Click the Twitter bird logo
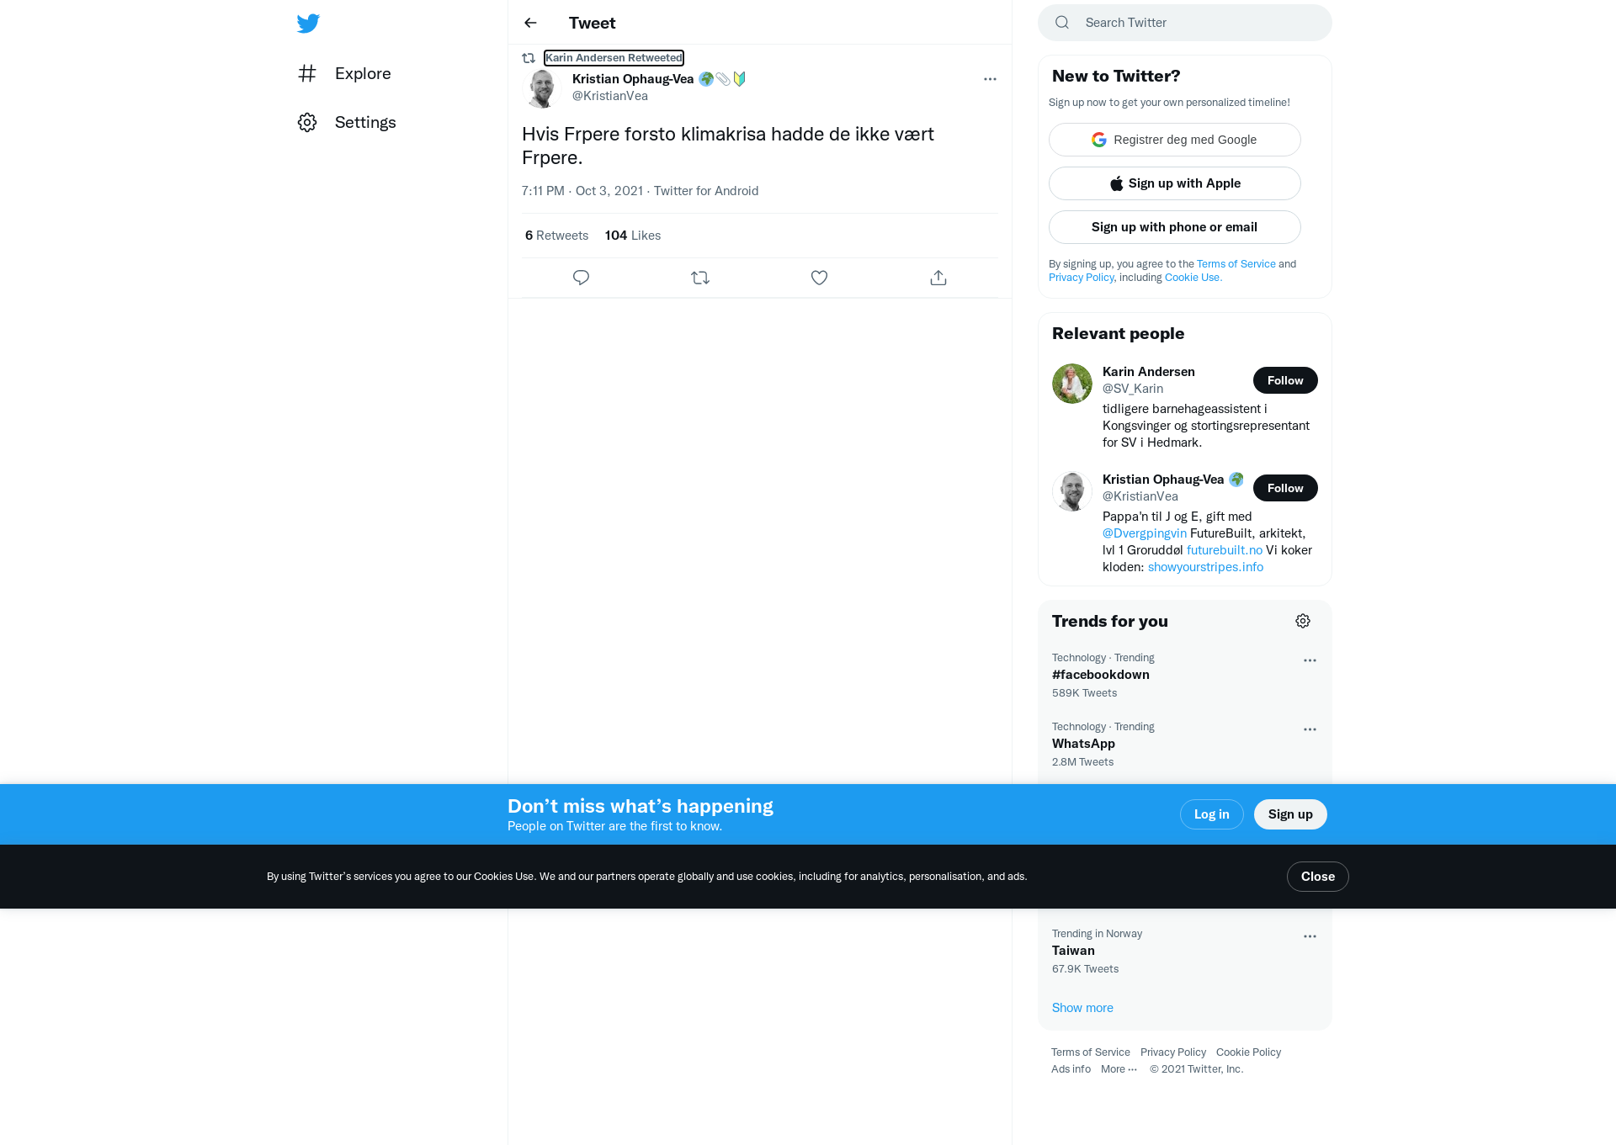Image resolution: width=1616 pixels, height=1145 pixels. click(308, 24)
